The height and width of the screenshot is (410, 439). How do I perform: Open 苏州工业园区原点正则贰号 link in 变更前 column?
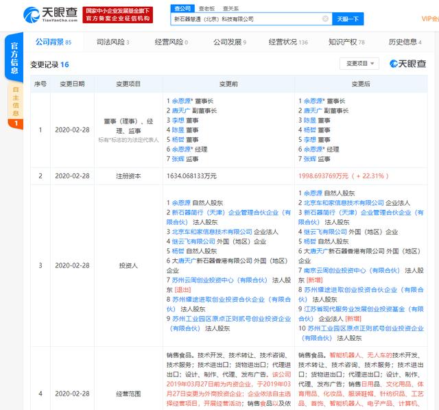click(228, 324)
